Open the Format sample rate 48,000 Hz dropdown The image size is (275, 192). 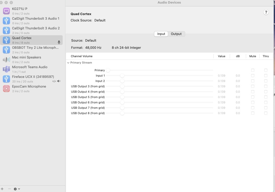[93, 47]
